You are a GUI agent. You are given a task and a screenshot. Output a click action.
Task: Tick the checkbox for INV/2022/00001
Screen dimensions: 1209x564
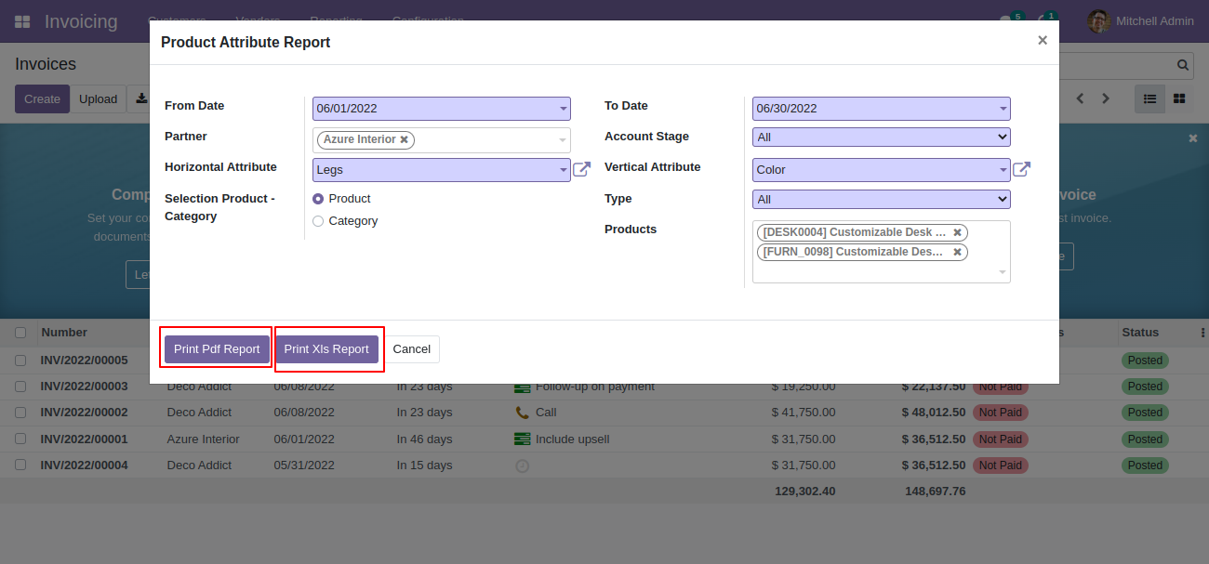[x=20, y=439]
